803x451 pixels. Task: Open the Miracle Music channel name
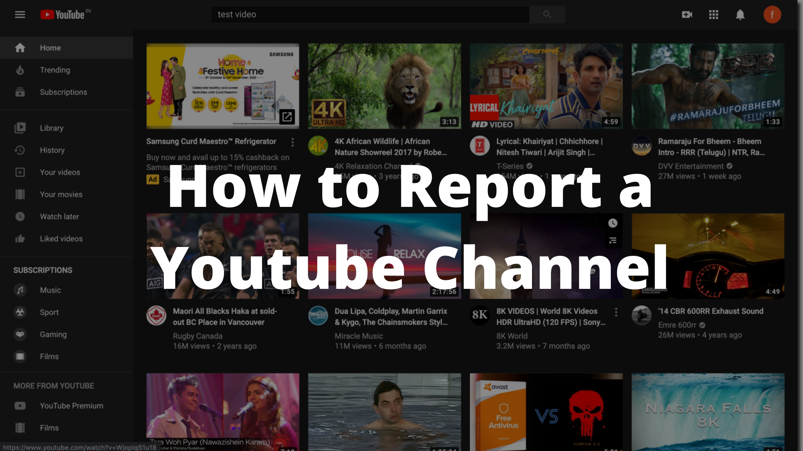tap(359, 336)
